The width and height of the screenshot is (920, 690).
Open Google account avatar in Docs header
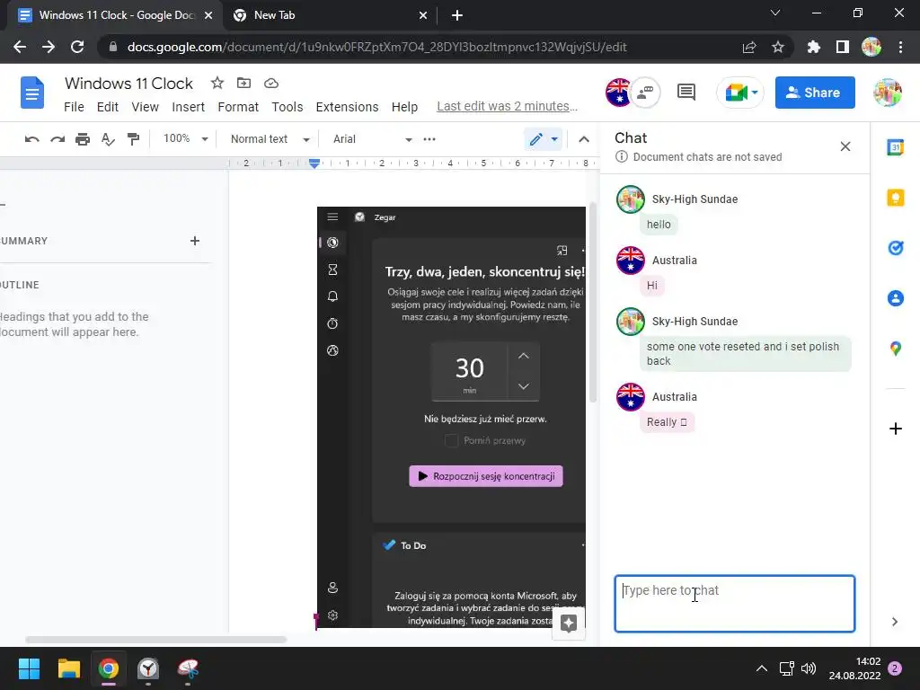(x=887, y=93)
